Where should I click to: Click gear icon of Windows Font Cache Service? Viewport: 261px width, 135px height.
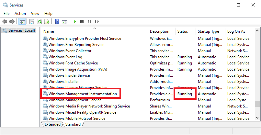click(45, 63)
